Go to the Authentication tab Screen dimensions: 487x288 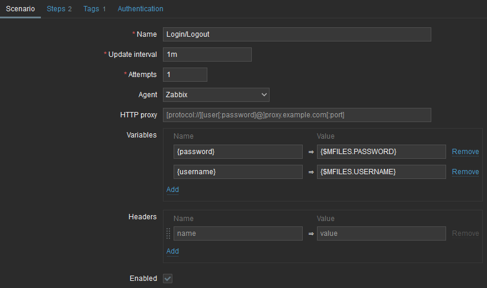point(140,9)
